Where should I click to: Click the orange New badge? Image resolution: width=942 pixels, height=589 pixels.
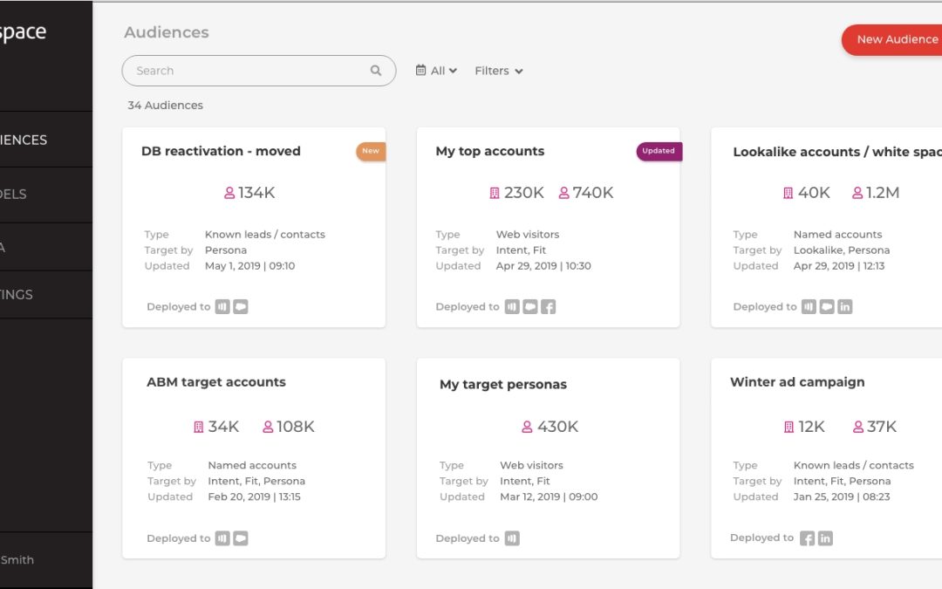coord(371,151)
